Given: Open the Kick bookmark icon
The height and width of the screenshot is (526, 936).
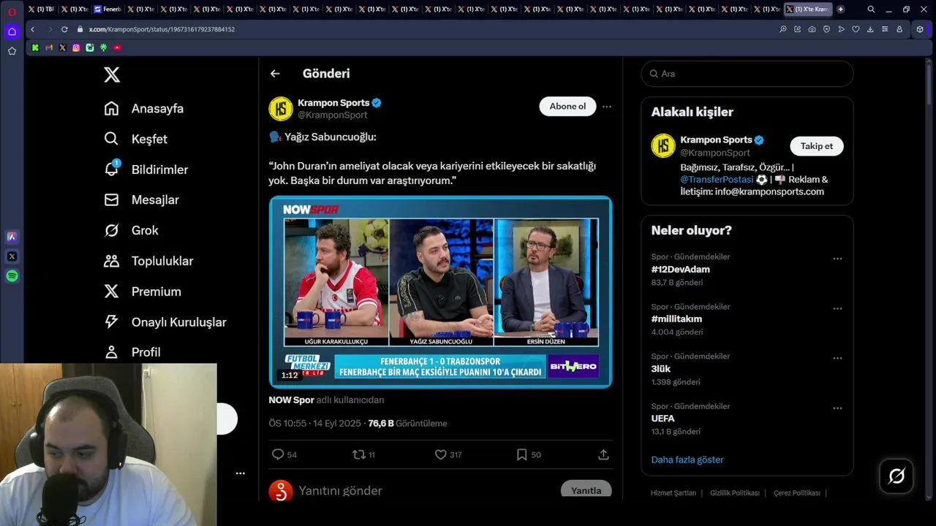Looking at the screenshot, I should [x=35, y=47].
